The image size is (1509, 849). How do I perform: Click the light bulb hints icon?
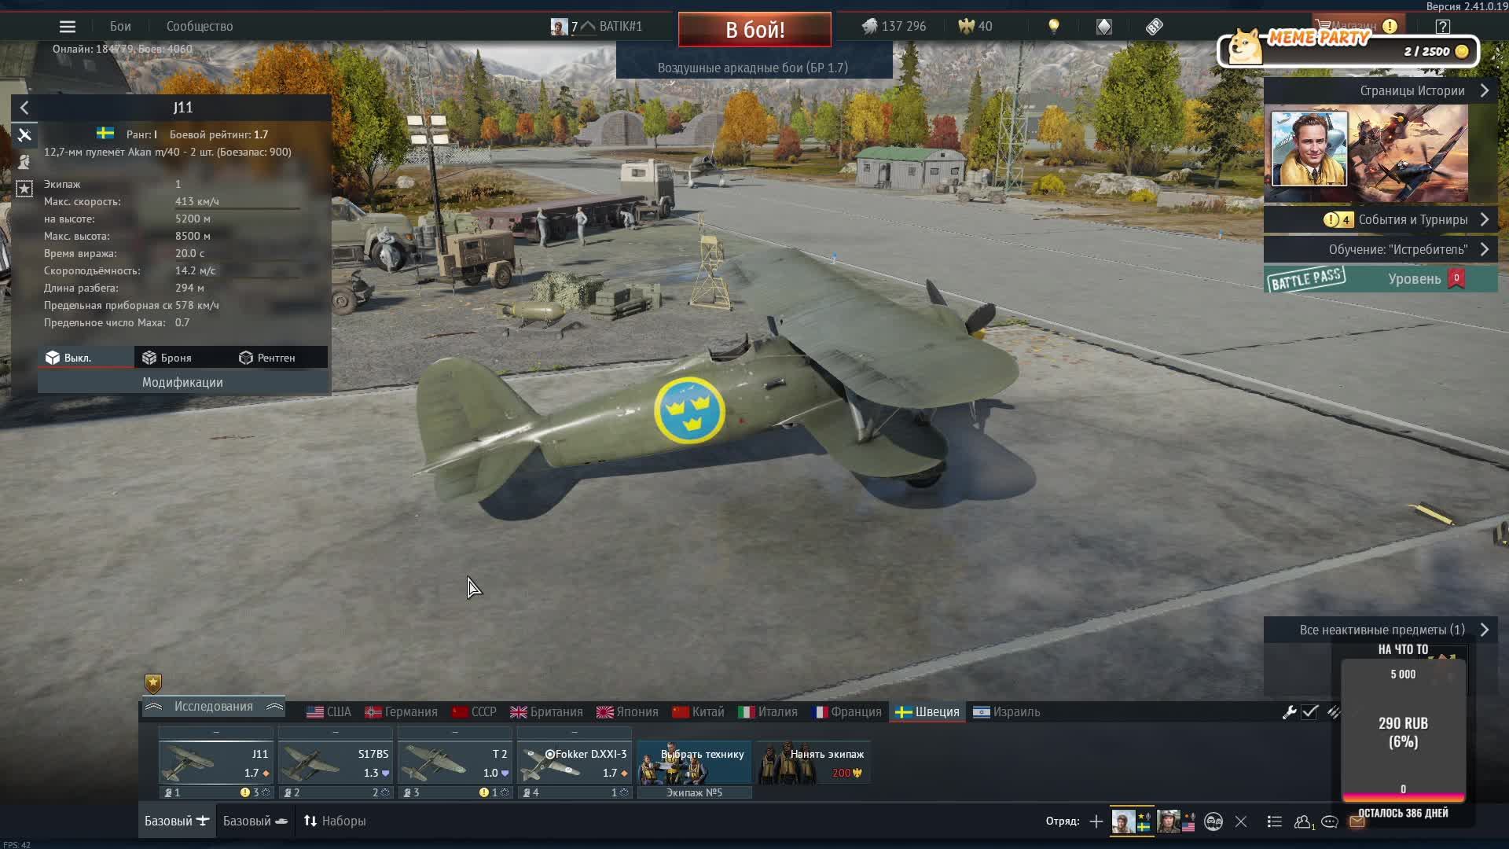[x=1054, y=26]
